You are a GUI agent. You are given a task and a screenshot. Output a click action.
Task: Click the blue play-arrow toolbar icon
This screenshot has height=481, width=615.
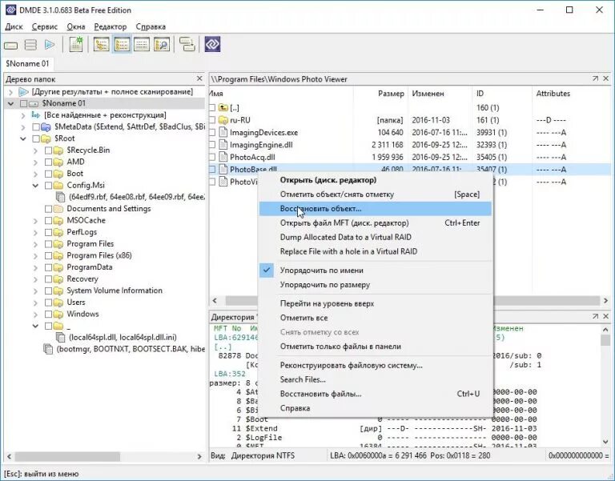click(x=50, y=45)
